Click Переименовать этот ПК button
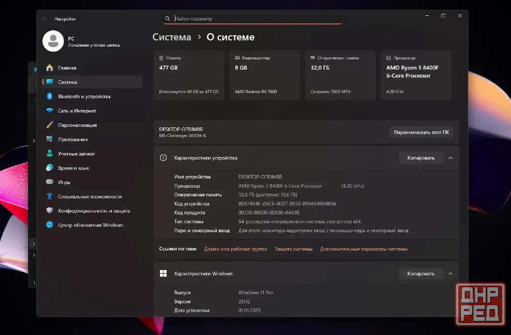Image resolution: width=511 pixels, height=335 pixels. click(422, 132)
